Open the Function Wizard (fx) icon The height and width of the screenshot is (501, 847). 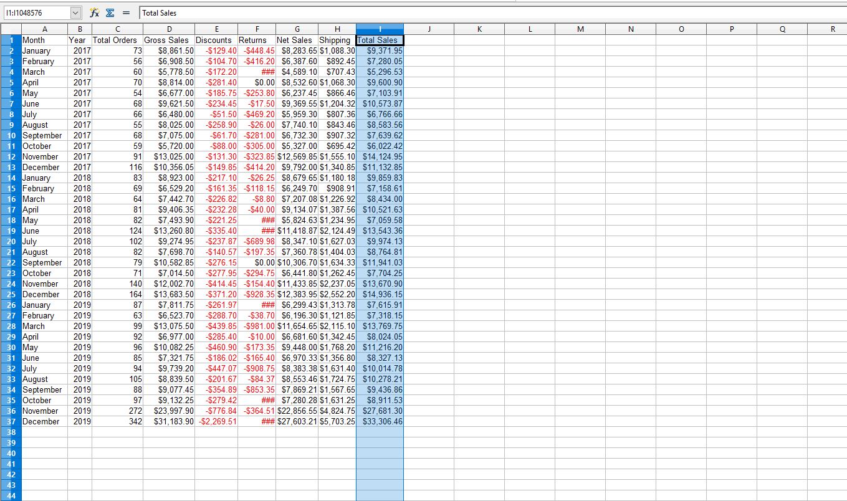[x=94, y=12]
